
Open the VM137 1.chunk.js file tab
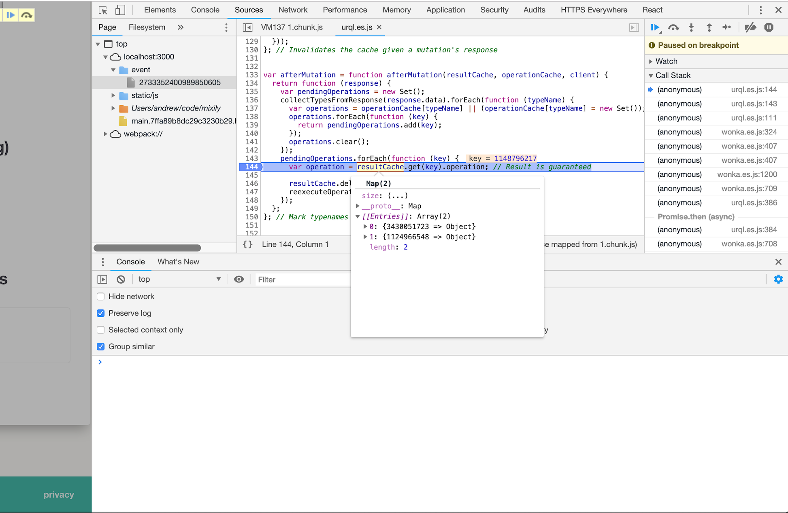click(x=292, y=27)
